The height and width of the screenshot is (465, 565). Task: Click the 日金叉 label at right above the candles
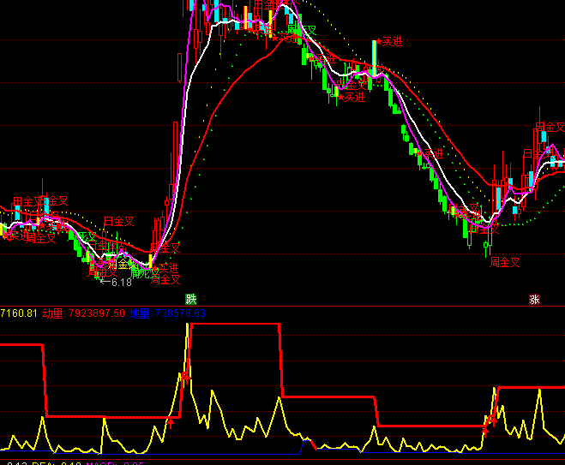pos(536,154)
